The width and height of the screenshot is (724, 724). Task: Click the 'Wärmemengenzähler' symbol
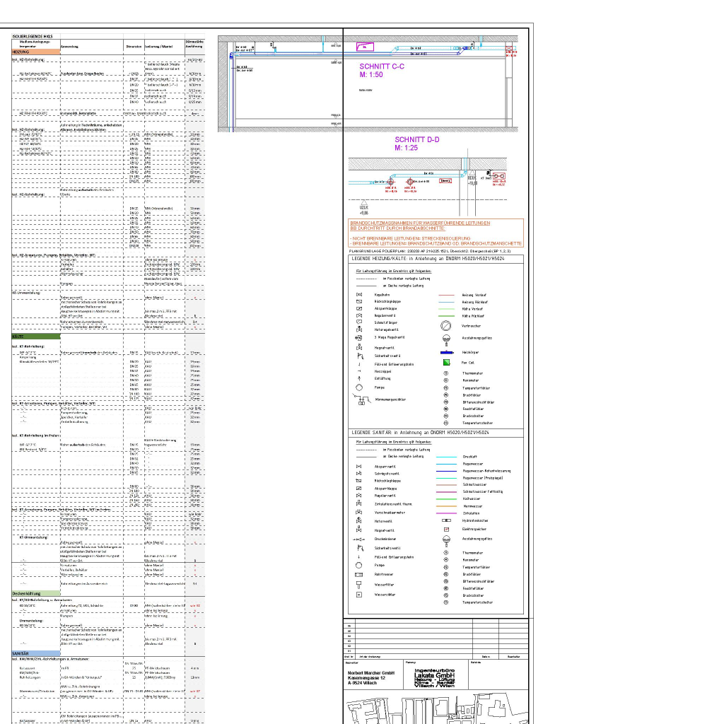point(361,399)
